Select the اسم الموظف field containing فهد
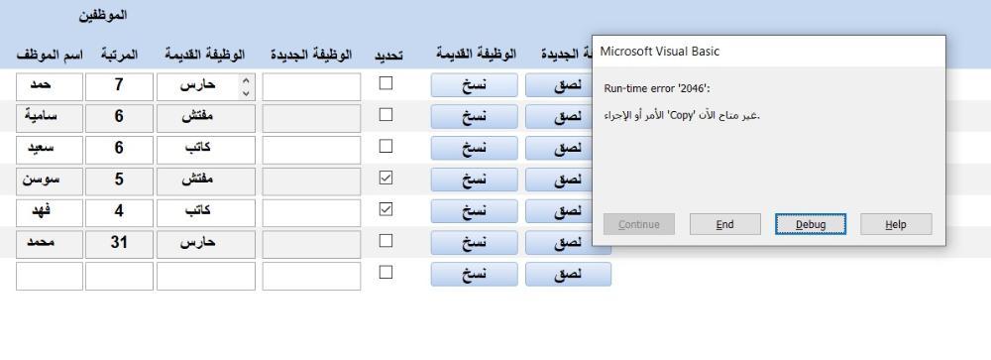Image resolution: width=991 pixels, height=360 pixels. [50, 212]
